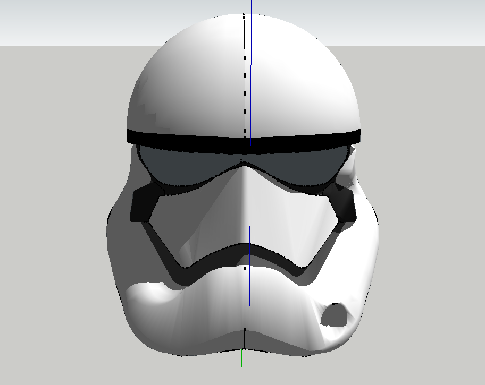Click the green axis line below the helmet
Image resolution: width=485 pixels, height=385 pixels.
(x=242, y=367)
